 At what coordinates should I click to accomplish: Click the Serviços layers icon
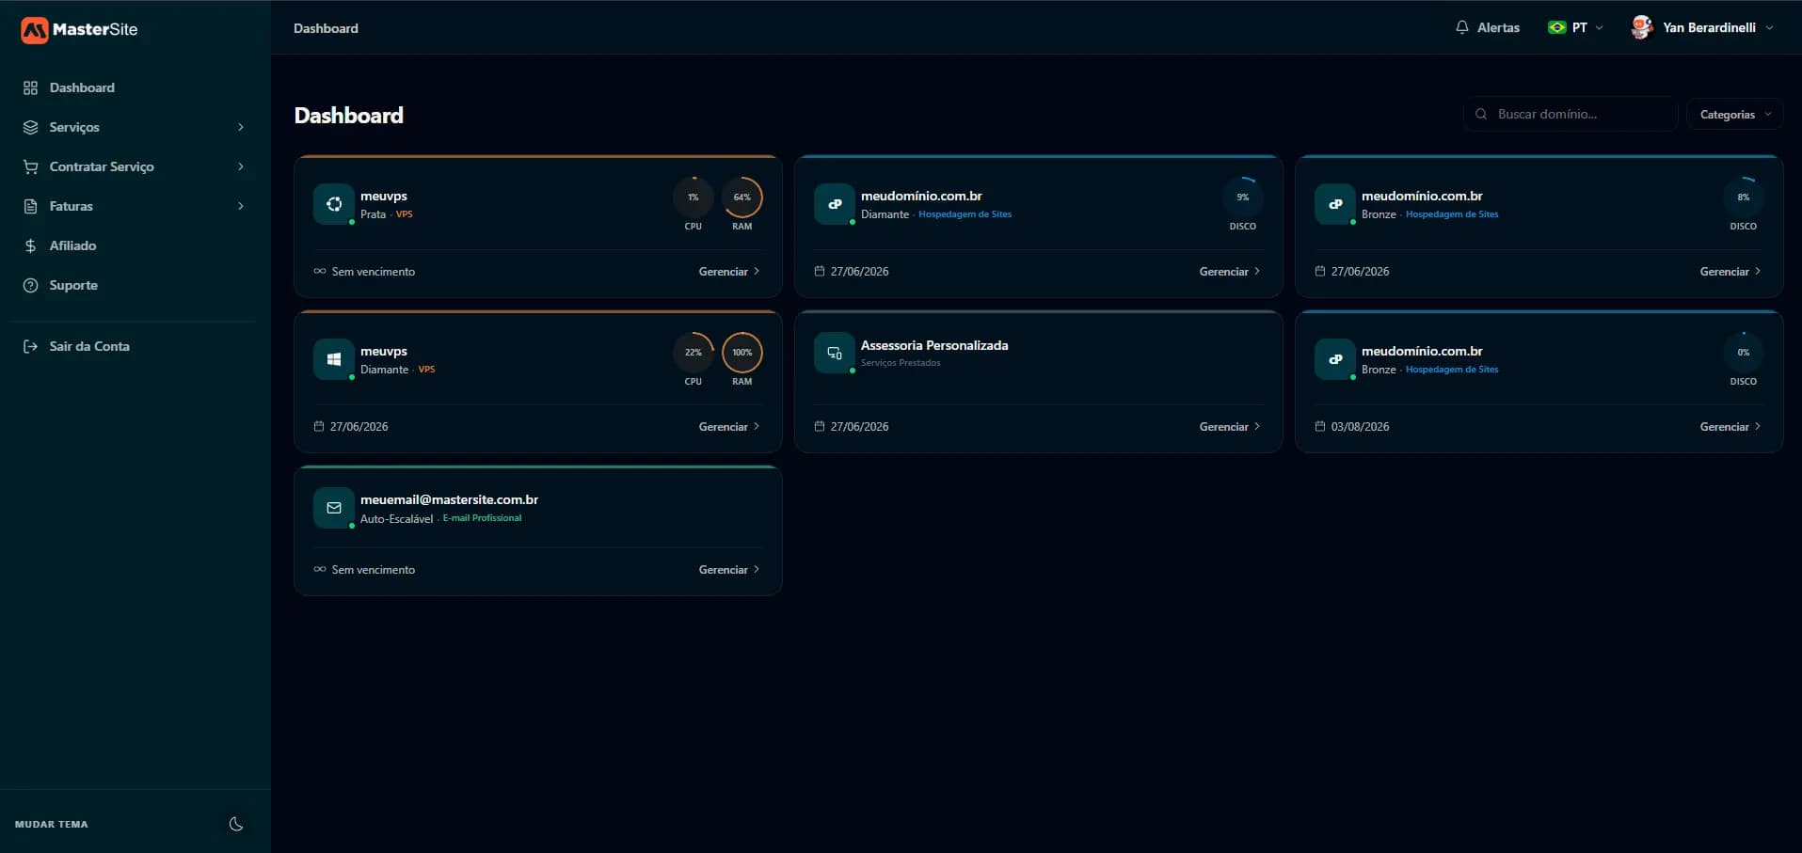[30, 127]
